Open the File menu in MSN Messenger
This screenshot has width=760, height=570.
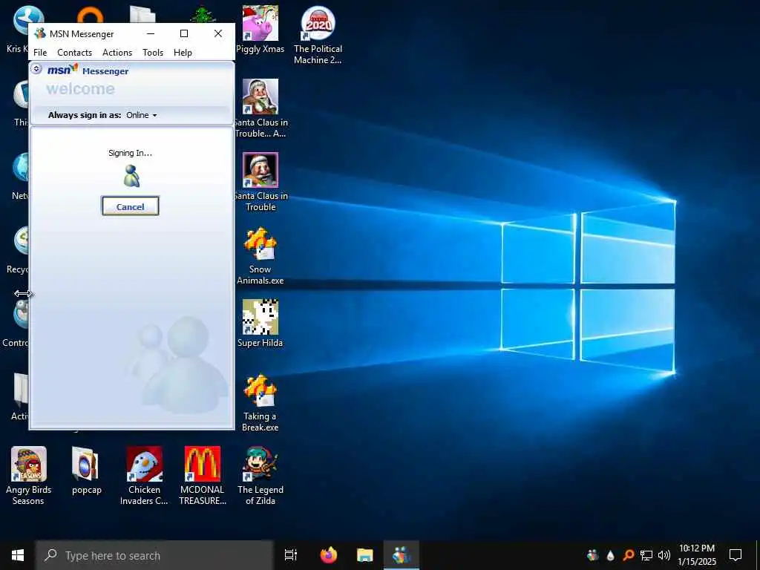(40, 53)
